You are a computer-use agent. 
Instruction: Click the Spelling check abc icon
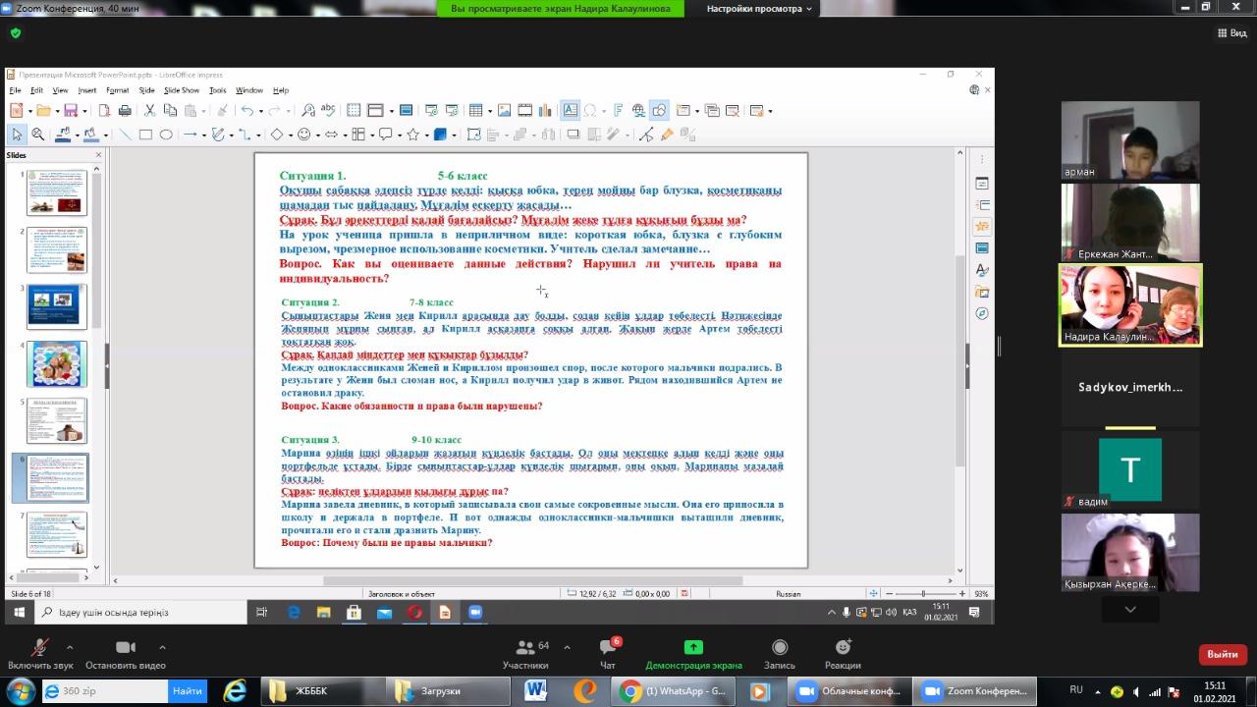pos(329,111)
